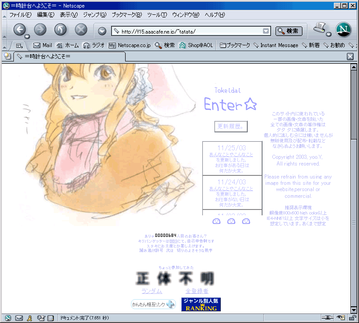
Task: Open Composer from the status bar
Action: [x=41, y=318]
